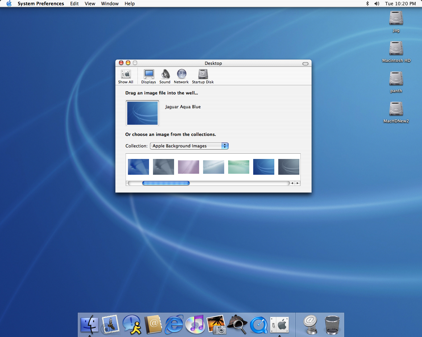Image resolution: width=422 pixels, height=337 pixels.
Task: Open the Displays preference pane
Action: [x=149, y=76]
